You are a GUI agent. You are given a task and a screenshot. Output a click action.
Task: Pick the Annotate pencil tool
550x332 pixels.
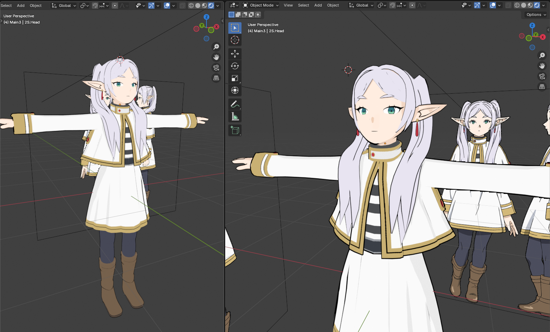click(x=235, y=104)
